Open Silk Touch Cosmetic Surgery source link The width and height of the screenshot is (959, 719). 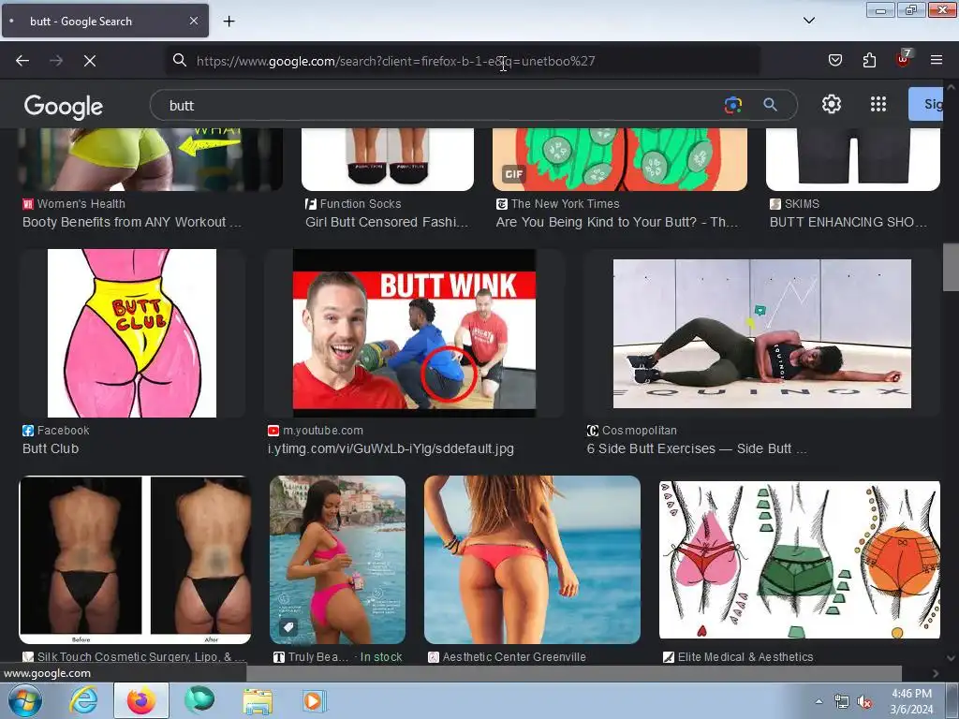pos(134,656)
